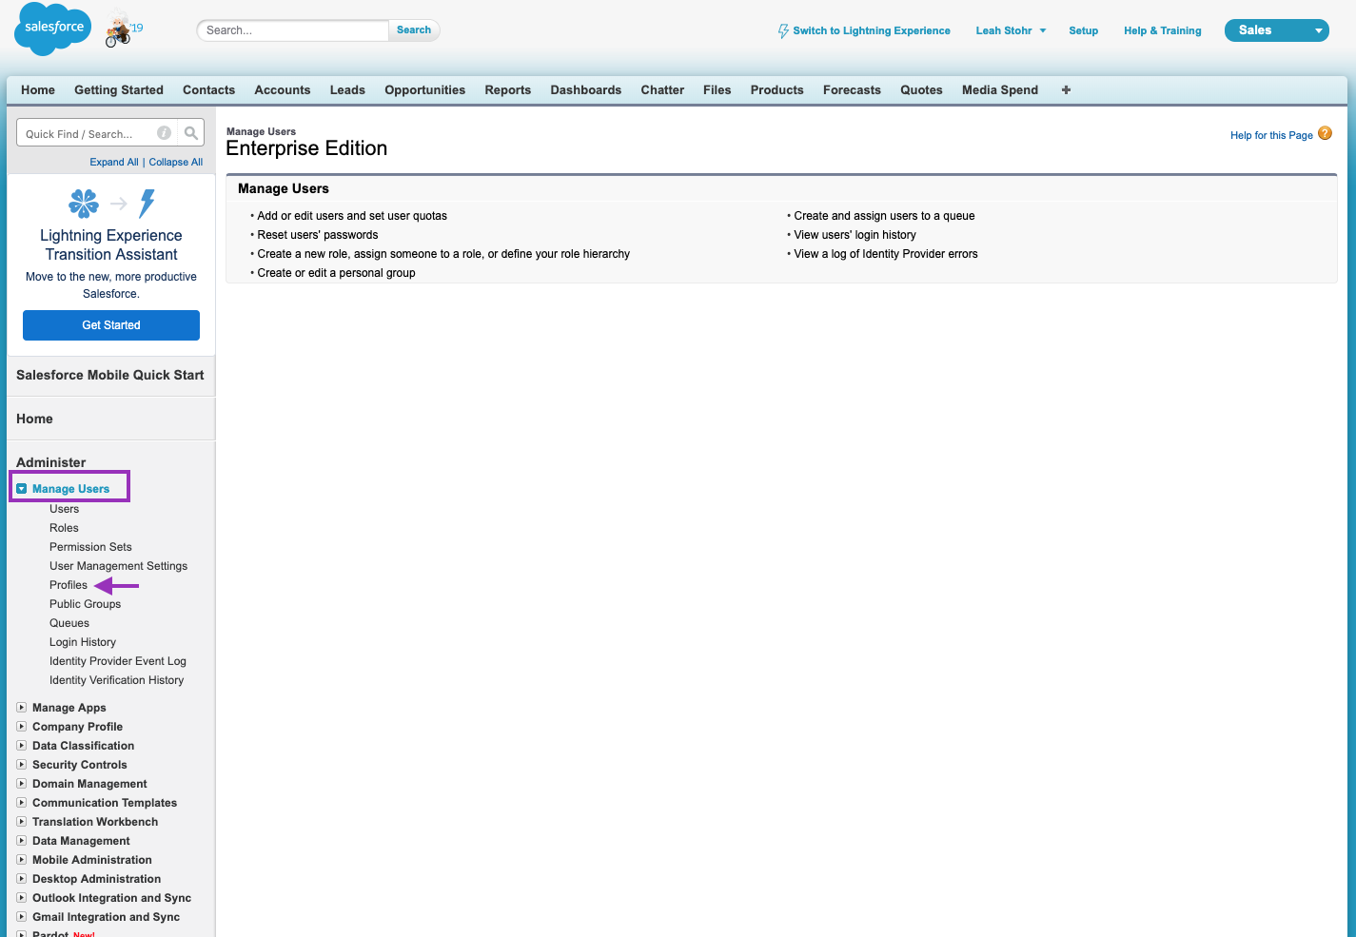Click Switch to Lightning Experience link

pos(872,30)
